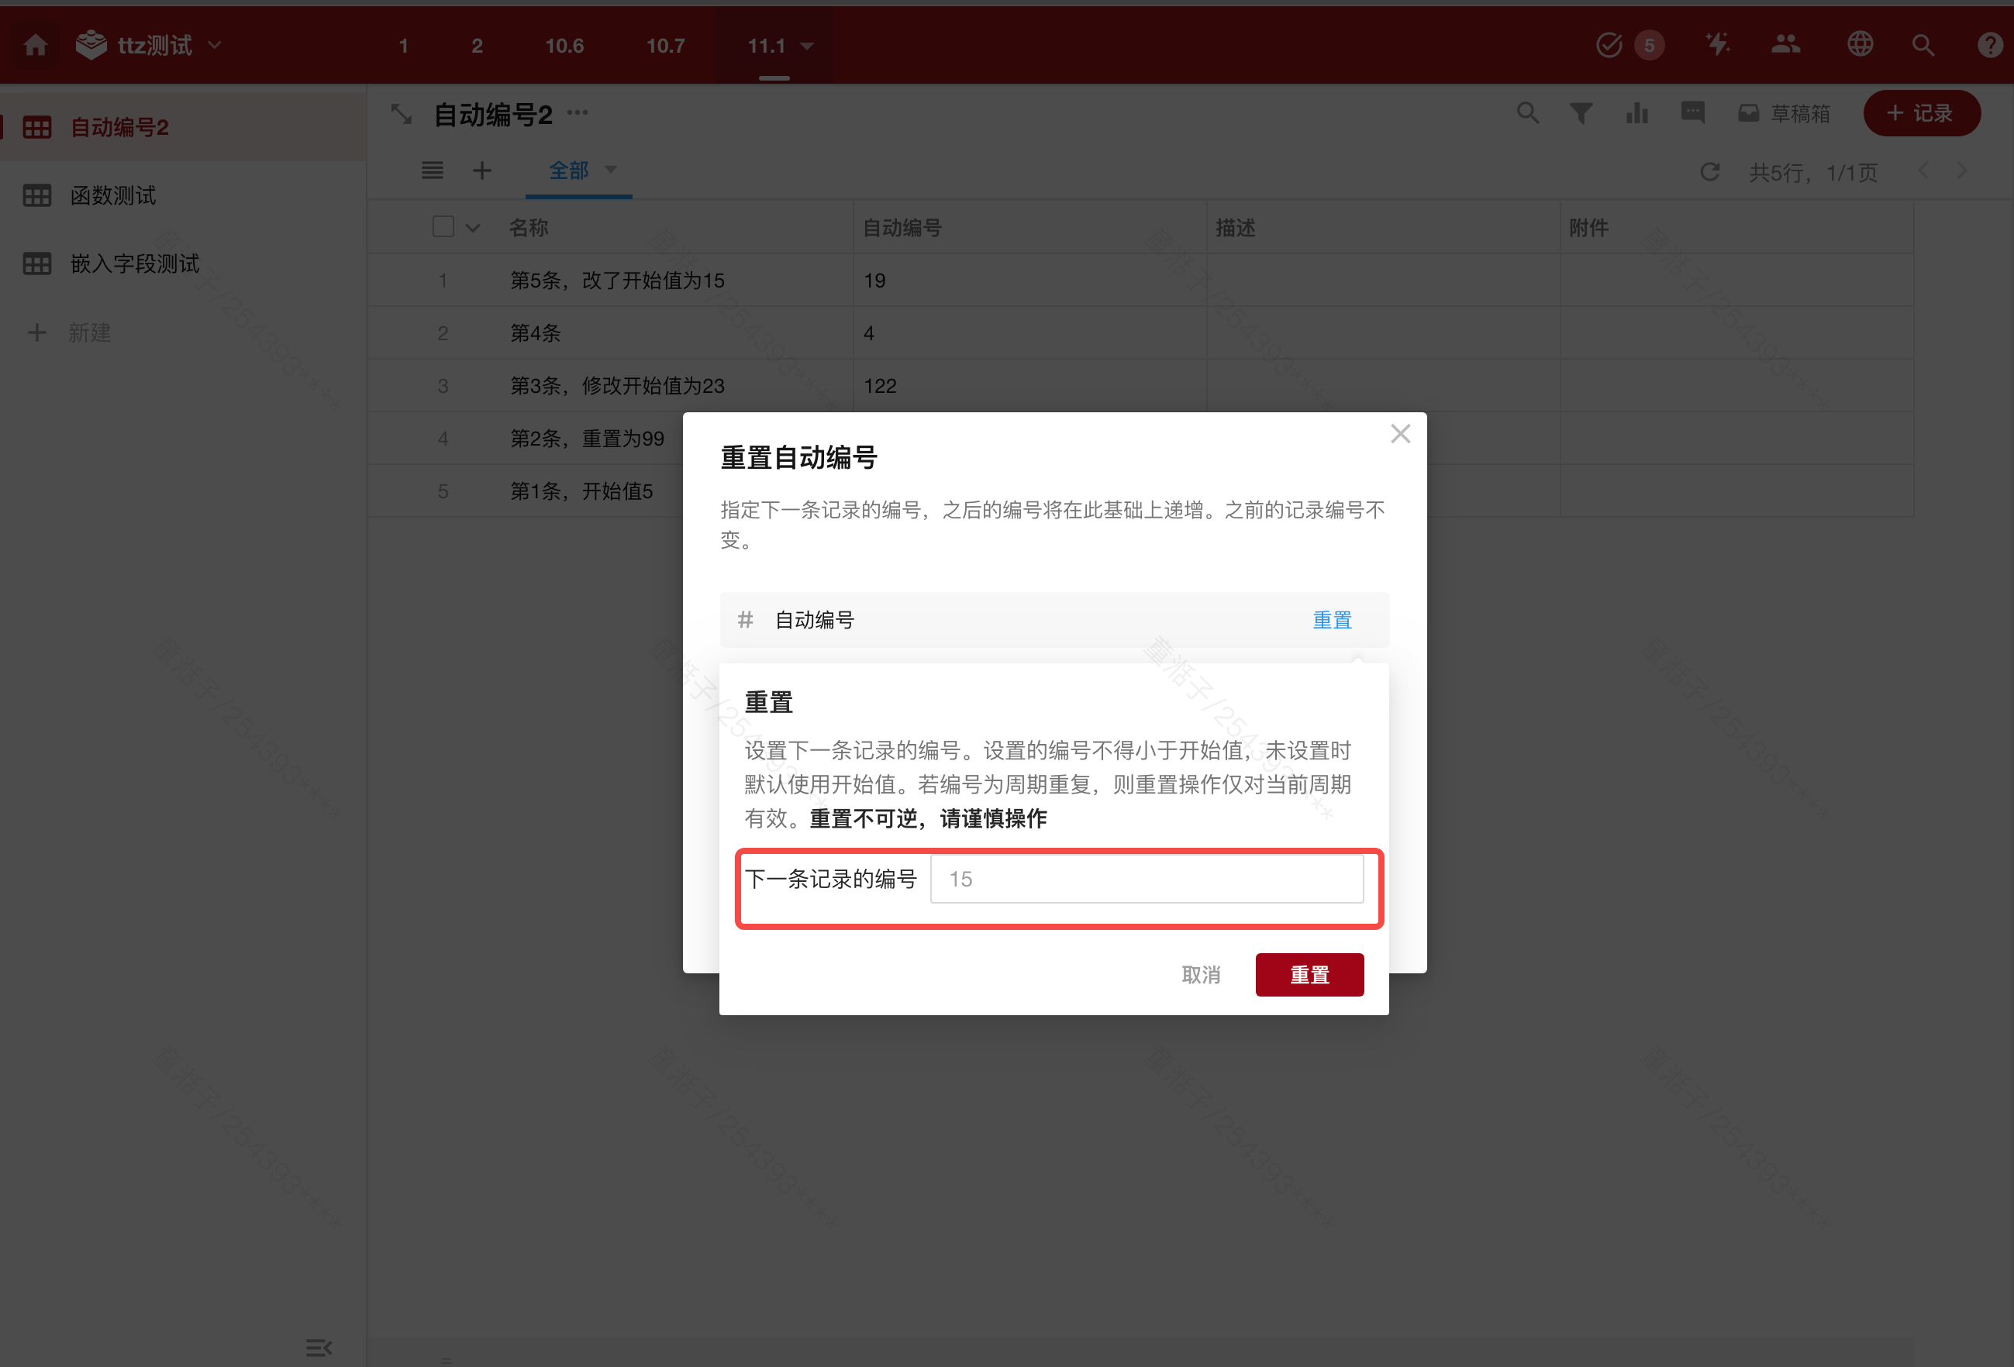
Task: Switch to tab 2 in the top bar
Action: click(x=477, y=46)
